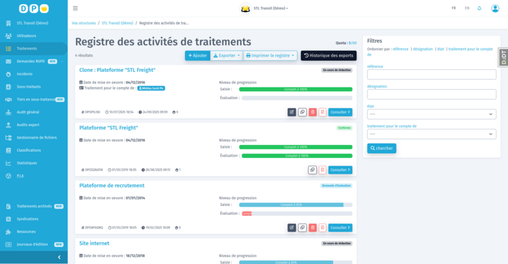Sort by référence
The width and height of the screenshot is (508, 264).
(x=400, y=49)
